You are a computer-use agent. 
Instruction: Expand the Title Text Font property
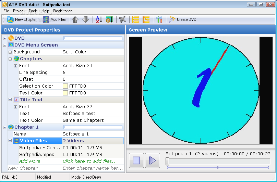coord(15,107)
